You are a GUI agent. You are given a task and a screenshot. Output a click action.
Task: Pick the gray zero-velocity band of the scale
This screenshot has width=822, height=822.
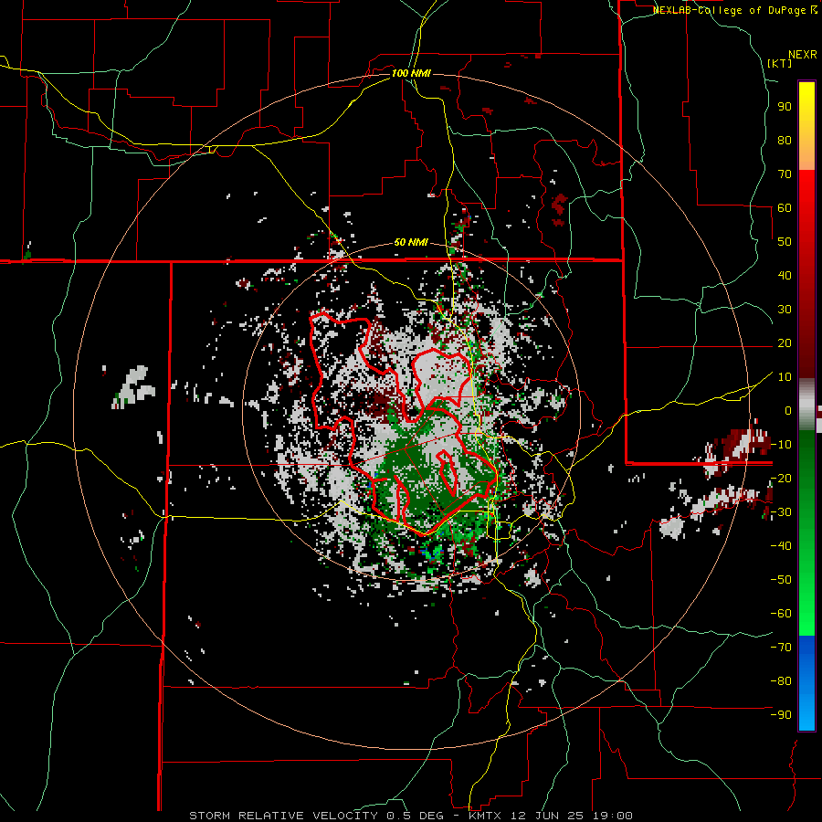pyautogui.click(x=806, y=405)
